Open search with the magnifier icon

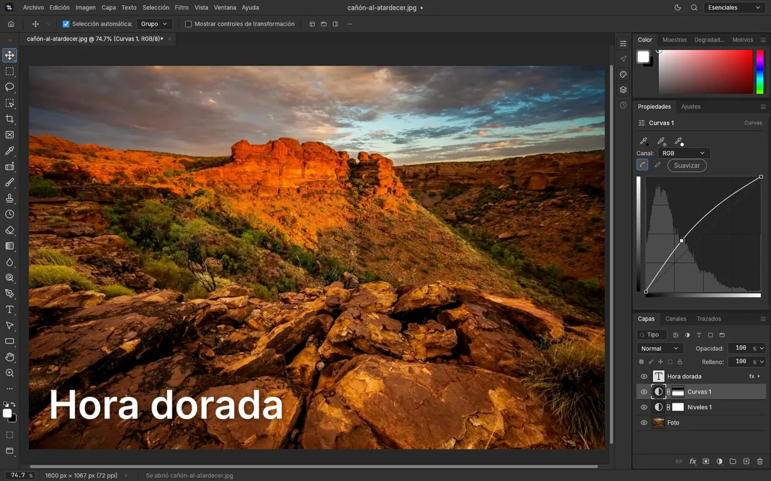694,8
